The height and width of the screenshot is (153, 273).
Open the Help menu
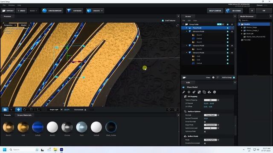click(x=19, y=6)
